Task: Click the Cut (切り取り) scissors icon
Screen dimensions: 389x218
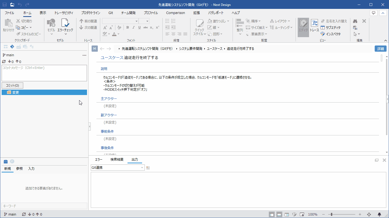Action: pyautogui.click(x=18, y=21)
